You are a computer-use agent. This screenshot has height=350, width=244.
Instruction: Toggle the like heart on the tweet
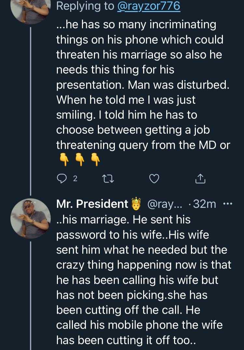tap(154, 178)
